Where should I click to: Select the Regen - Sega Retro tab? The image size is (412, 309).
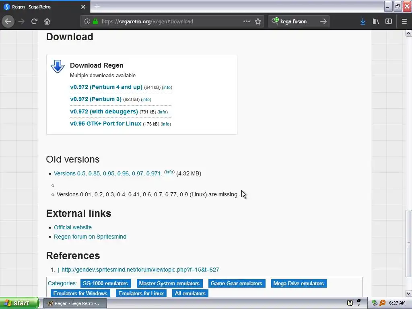[x=45, y=7]
